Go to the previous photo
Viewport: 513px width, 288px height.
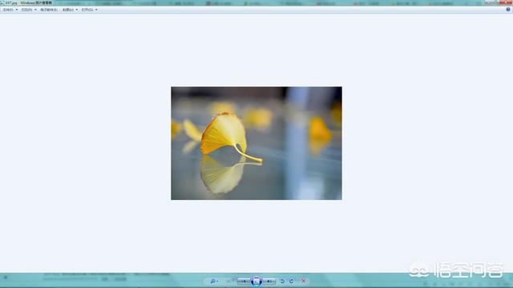coord(244,281)
